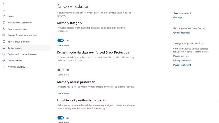Image resolution: width=219 pixels, height=123 pixels.
Task: Click the Firewall & network protection icon
Action: click(x=4, y=35)
